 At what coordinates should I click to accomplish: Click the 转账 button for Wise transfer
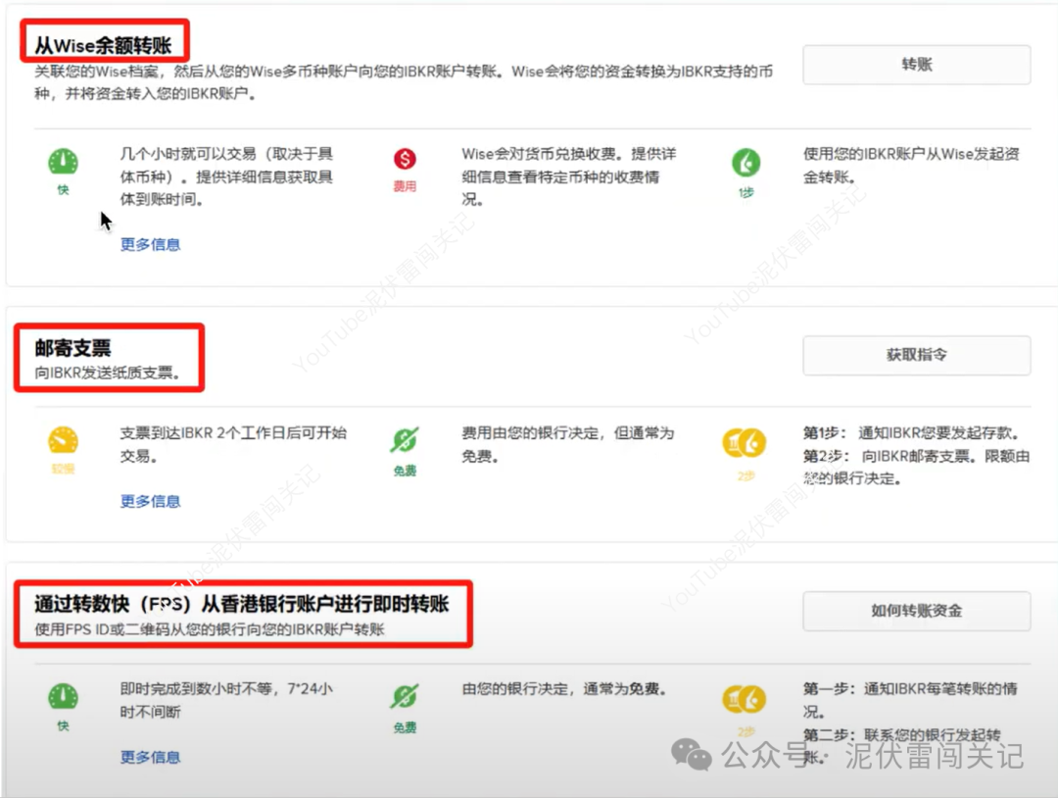click(x=915, y=65)
